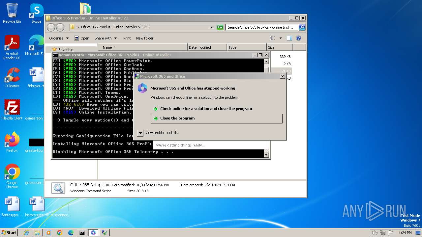Image resolution: width=422 pixels, height=237 pixels.
Task: Open CCleaner desktop icon
Action: click(12, 78)
